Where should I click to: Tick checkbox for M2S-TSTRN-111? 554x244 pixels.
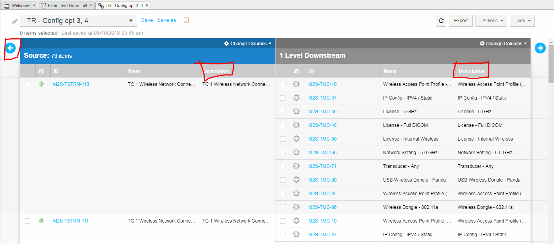(27, 221)
